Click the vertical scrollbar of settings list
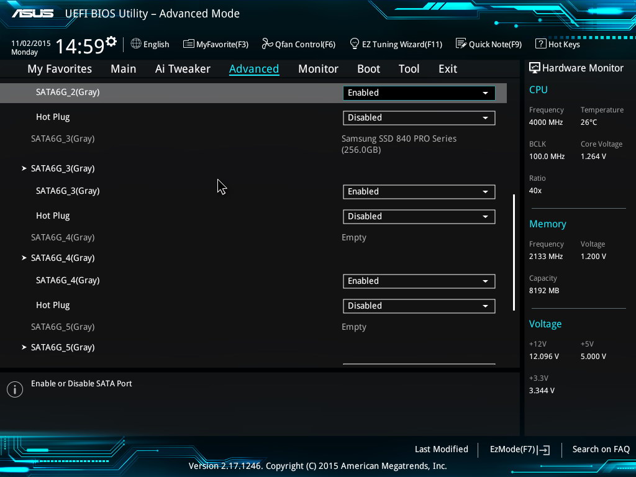 tap(514, 252)
